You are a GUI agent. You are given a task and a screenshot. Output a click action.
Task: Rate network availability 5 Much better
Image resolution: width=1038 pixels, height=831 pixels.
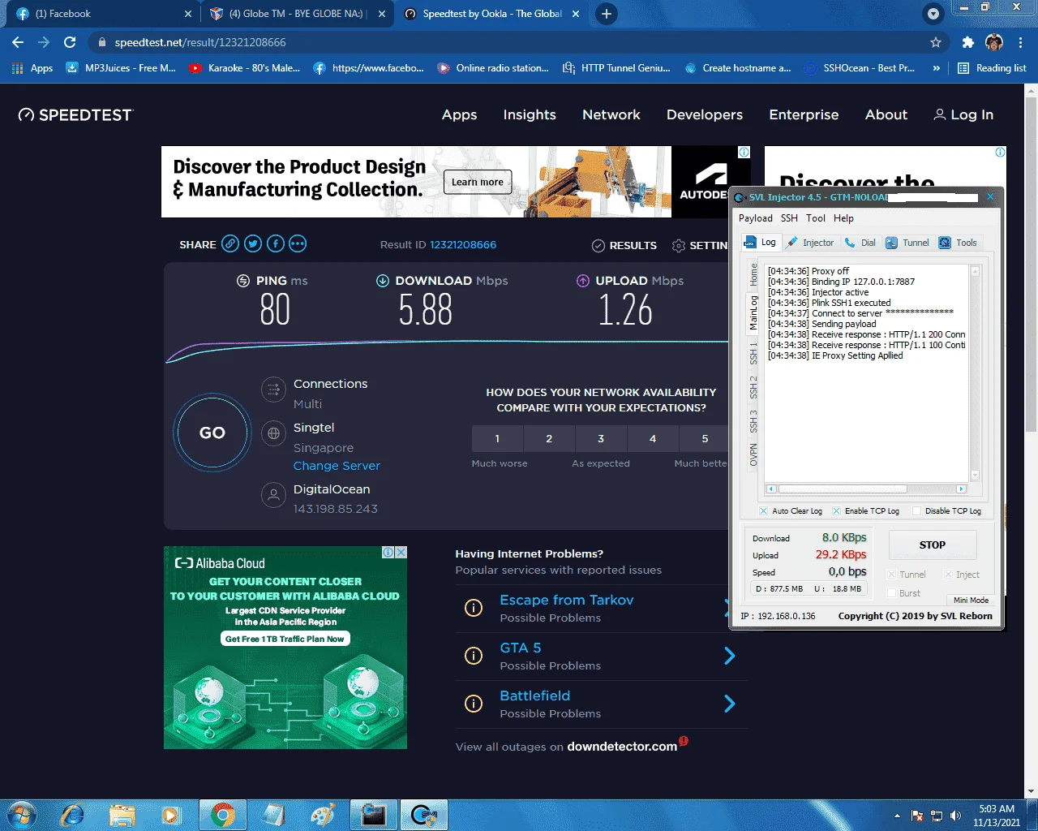pyautogui.click(x=704, y=438)
